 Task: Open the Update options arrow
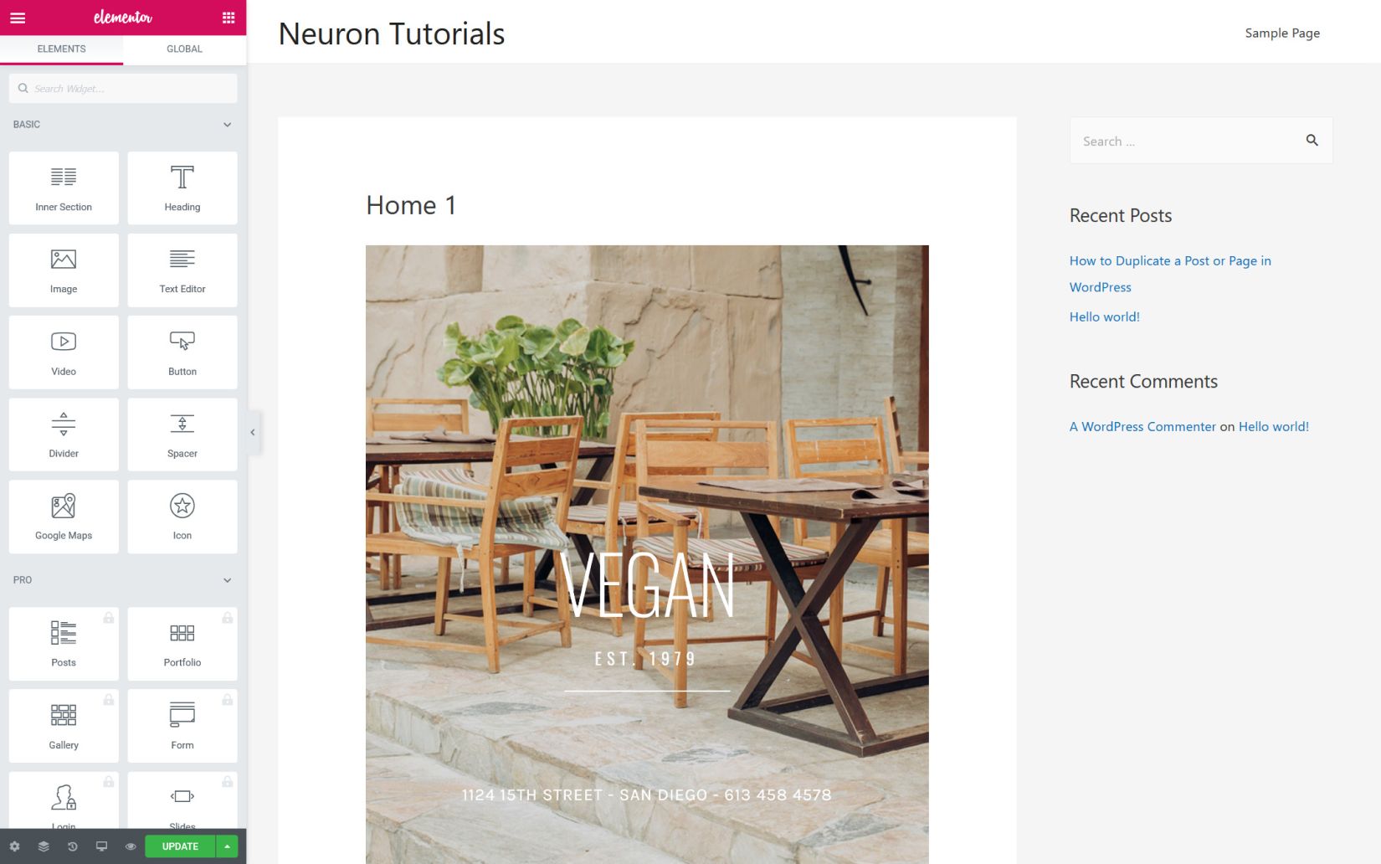point(227,846)
